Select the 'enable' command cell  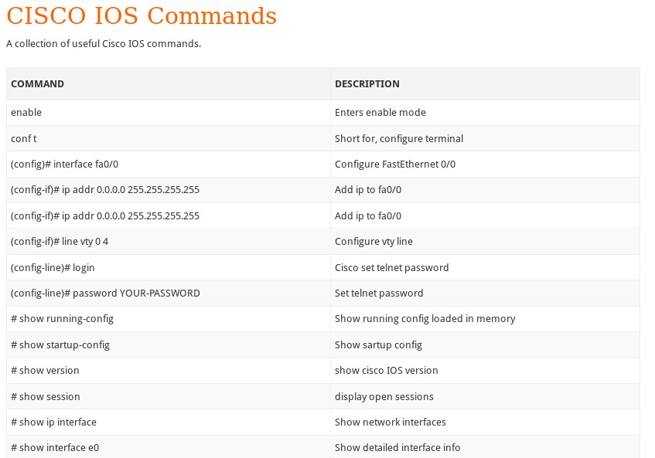click(x=26, y=113)
